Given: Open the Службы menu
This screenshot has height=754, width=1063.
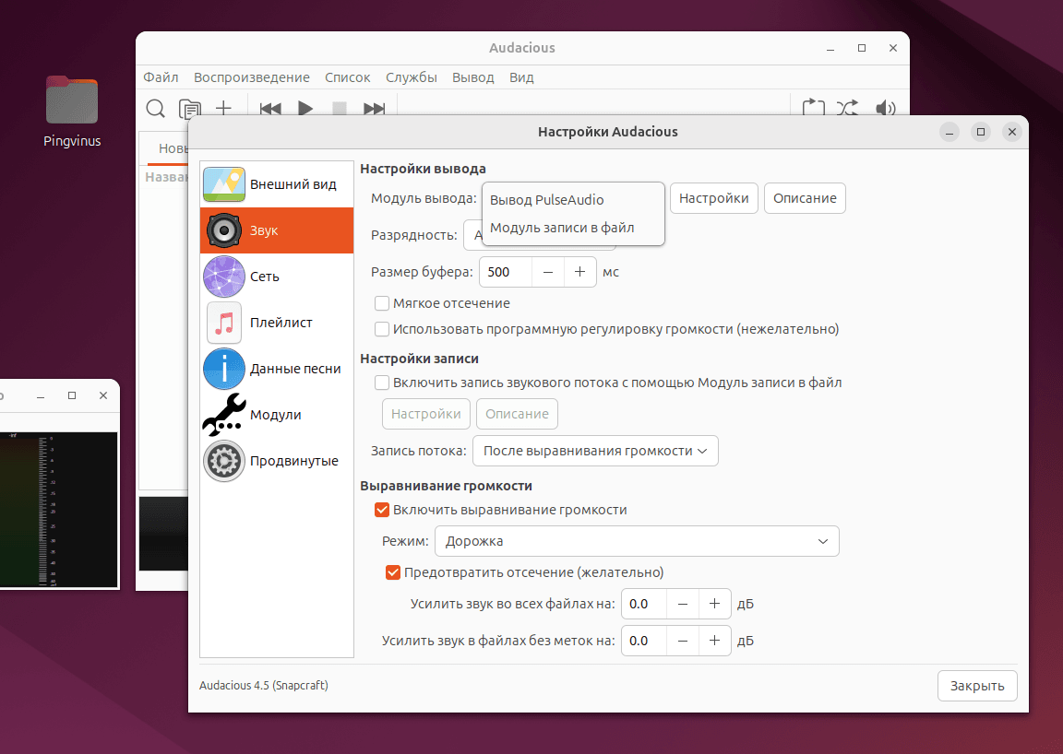Looking at the screenshot, I should [412, 77].
